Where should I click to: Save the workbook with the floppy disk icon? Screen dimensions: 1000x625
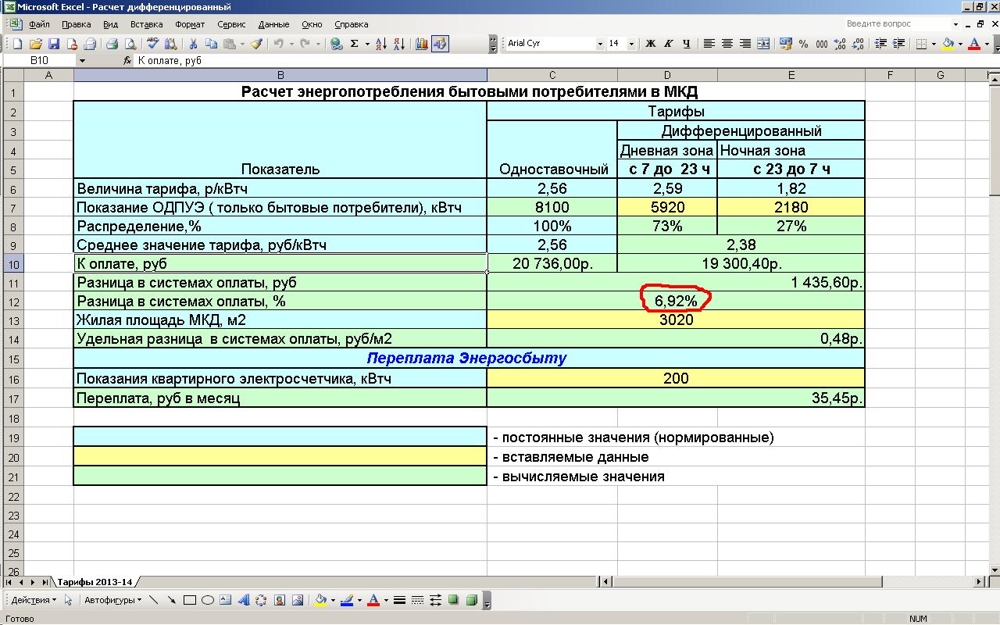click(54, 44)
